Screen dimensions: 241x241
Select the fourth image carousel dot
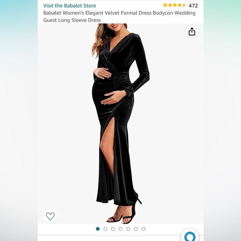tap(120, 229)
